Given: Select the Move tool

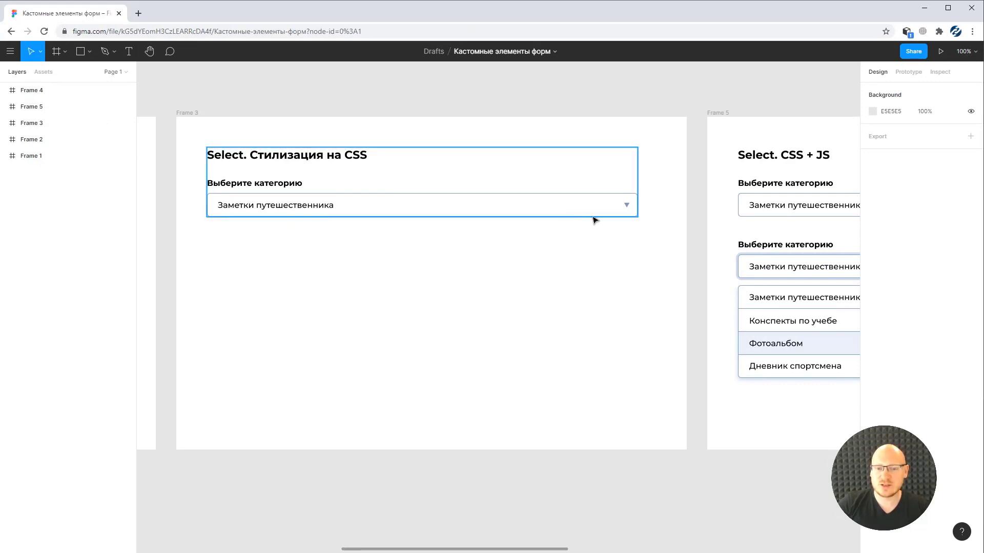Looking at the screenshot, I should coord(30,51).
